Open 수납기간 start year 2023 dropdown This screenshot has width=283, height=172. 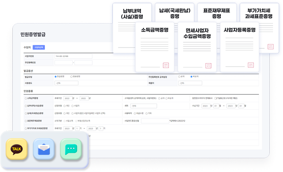(x=206, y=106)
